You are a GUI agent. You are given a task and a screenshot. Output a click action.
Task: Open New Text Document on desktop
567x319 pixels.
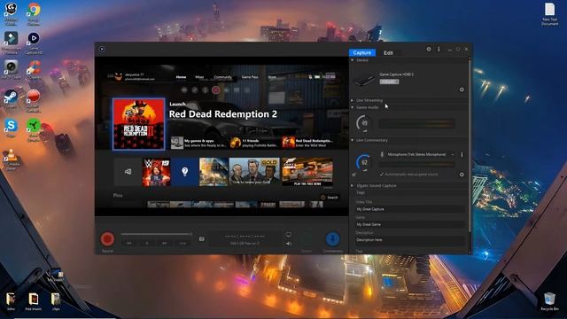pyautogui.click(x=549, y=14)
